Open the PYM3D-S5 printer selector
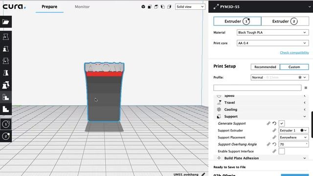Screen dimensions: 313x176 coord(261,7)
